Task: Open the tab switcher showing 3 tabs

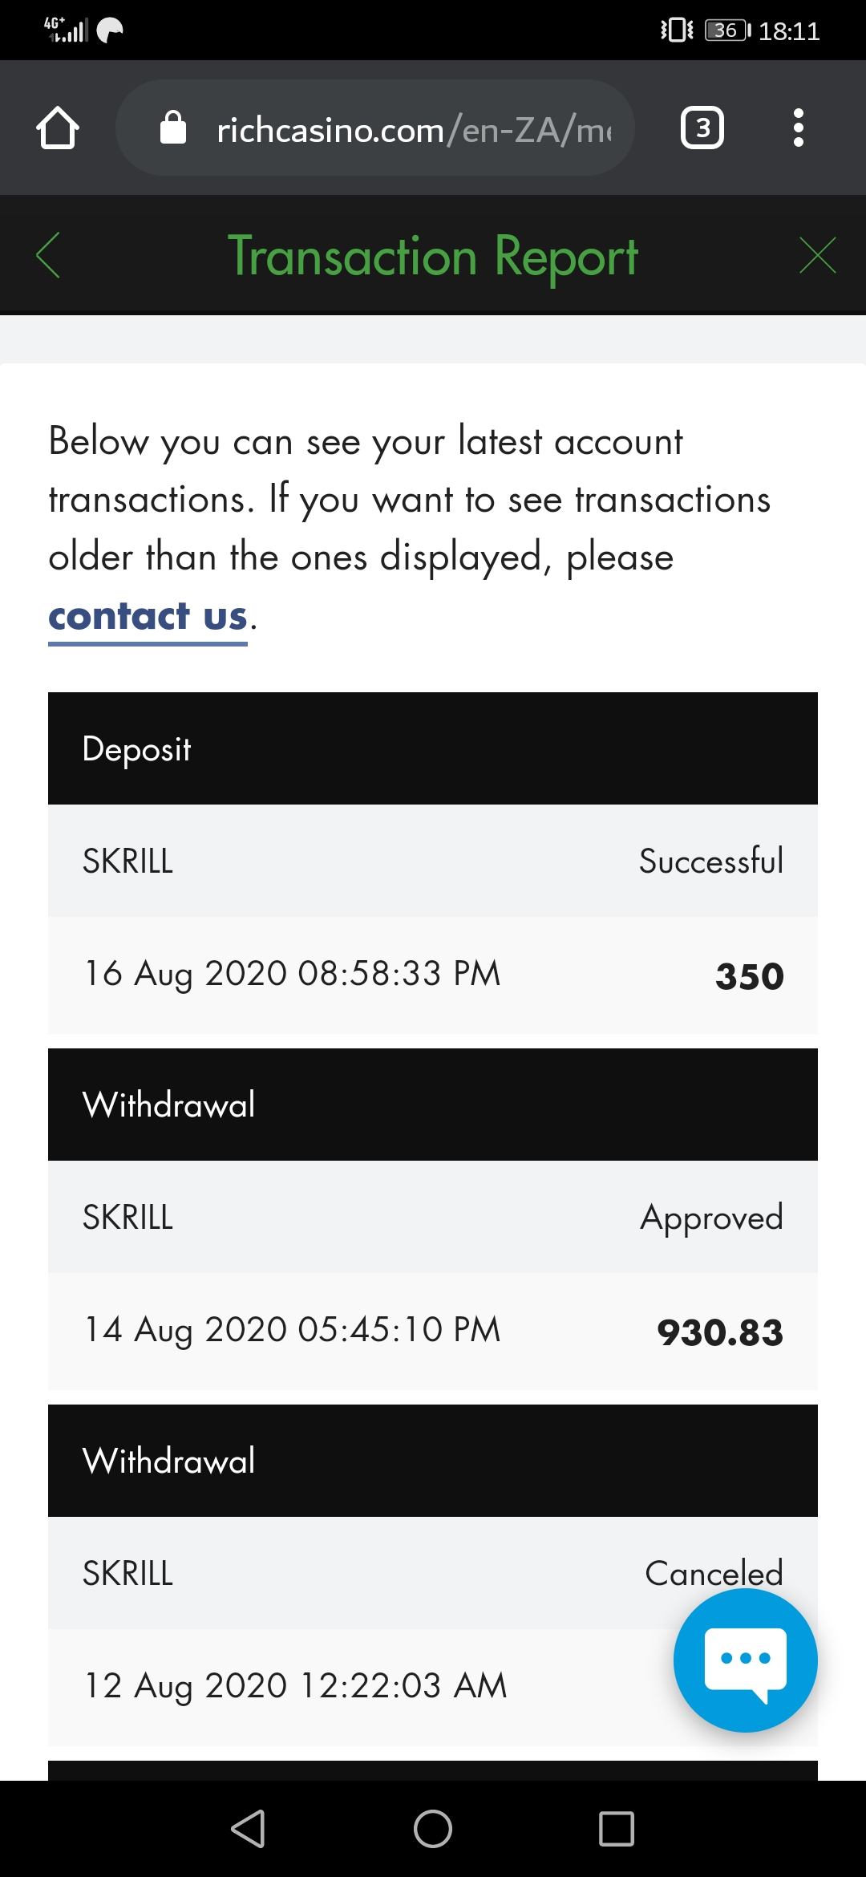Action: pos(702,128)
